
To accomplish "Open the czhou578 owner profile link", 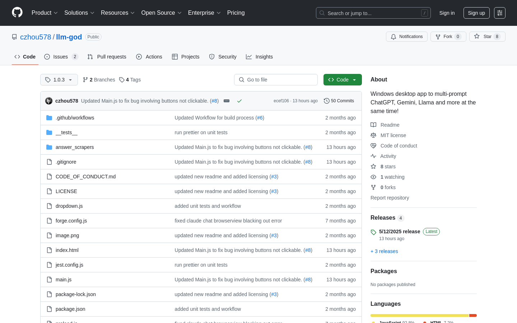I will [x=36, y=37].
